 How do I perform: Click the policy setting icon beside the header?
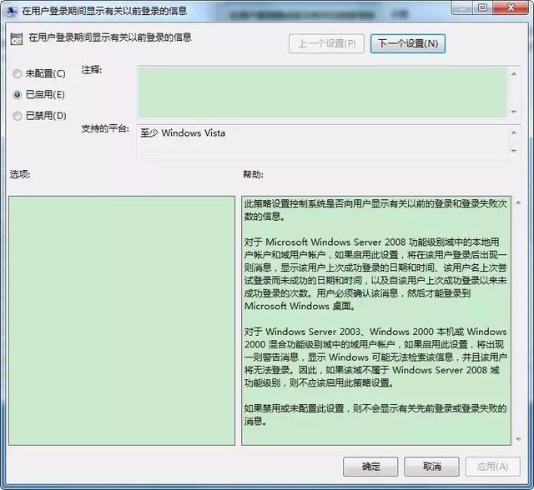click(16, 39)
